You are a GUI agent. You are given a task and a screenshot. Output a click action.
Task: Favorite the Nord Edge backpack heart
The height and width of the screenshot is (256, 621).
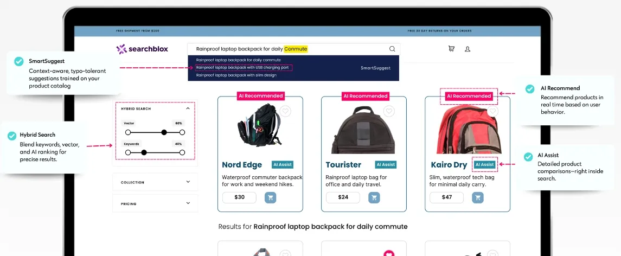[x=285, y=111]
